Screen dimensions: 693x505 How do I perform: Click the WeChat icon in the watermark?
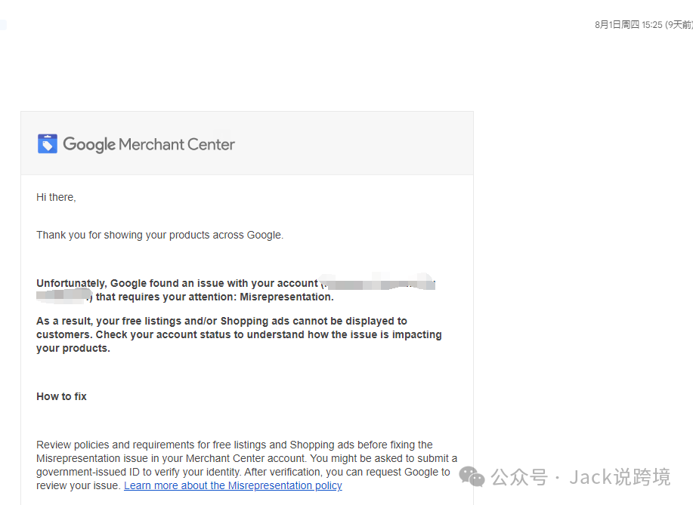point(472,477)
